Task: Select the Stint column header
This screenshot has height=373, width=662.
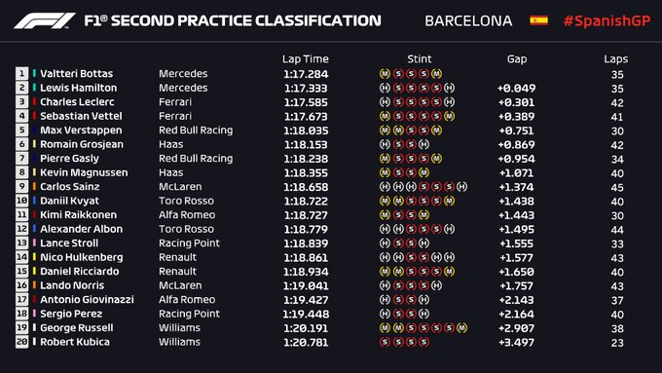Action: pyautogui.click(x=420, y=58)
